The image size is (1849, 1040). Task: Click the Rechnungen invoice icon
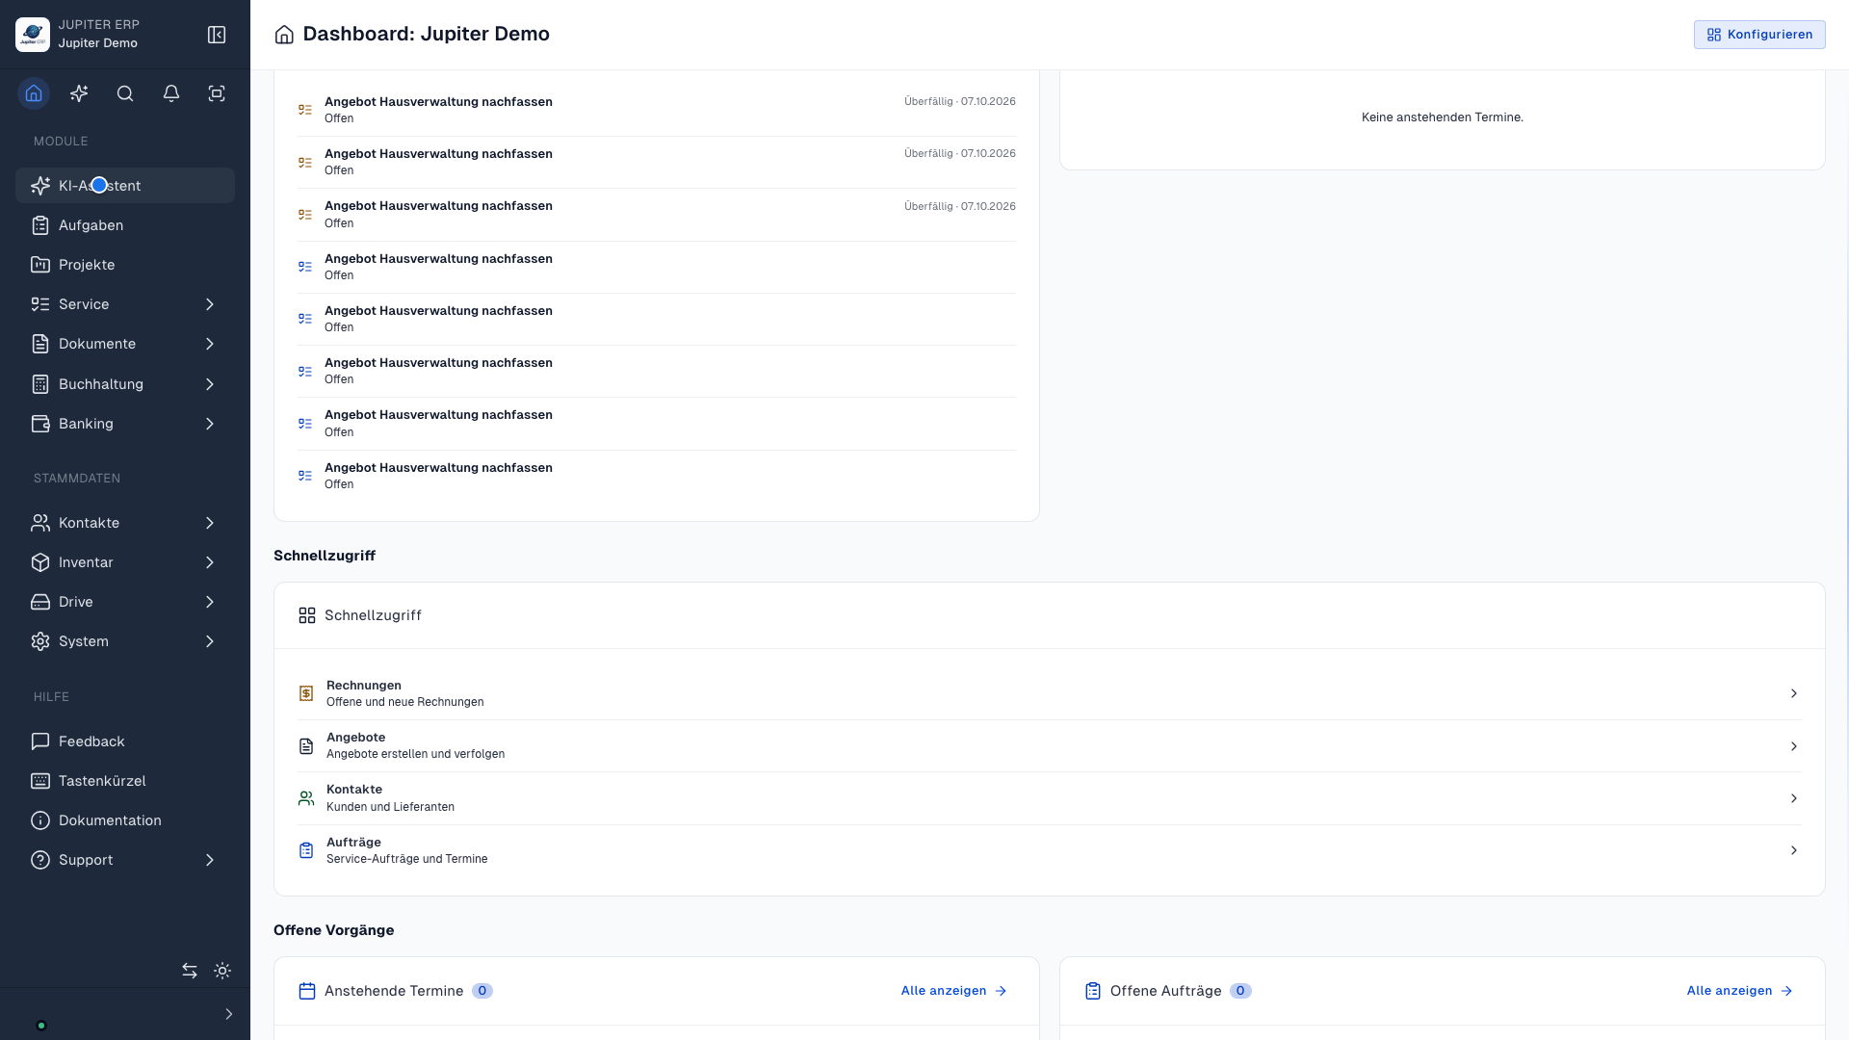coord(306,693)
